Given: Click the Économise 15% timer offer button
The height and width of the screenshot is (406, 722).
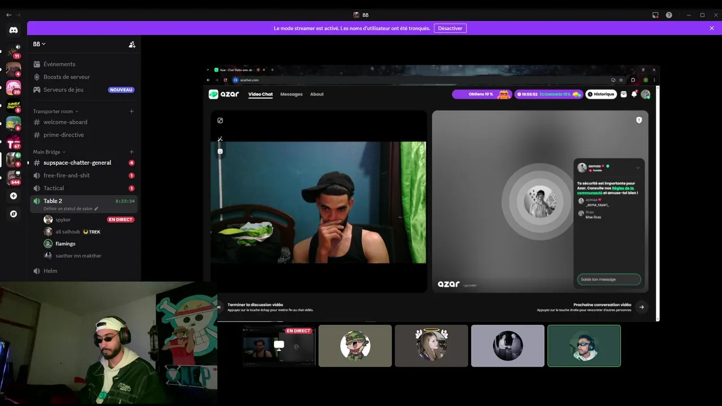Looking at the screenshot, I should point(548,94).
